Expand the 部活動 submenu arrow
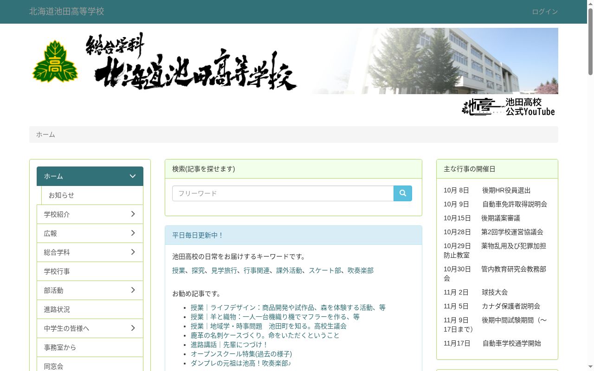The height and width of the screenshot is (371, 594). (x=133, y=290)
